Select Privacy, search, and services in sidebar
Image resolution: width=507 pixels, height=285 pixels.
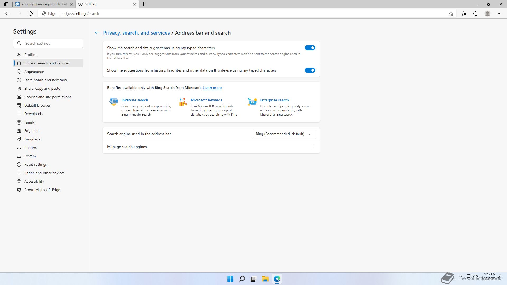pyautogui.click(x=48, y=63)
